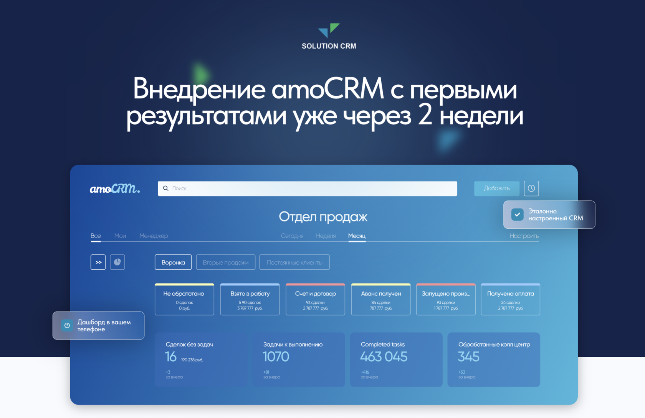Open the Completed tasks widget
This screenshot has width=645, height=418.
coord(396,360)
